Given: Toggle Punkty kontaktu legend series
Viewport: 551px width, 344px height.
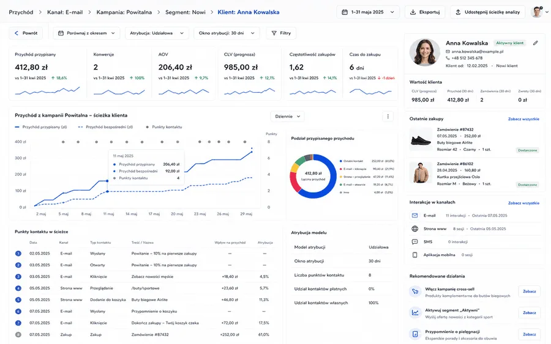Looking at the screenshot, I should click(x=163, y=127).
